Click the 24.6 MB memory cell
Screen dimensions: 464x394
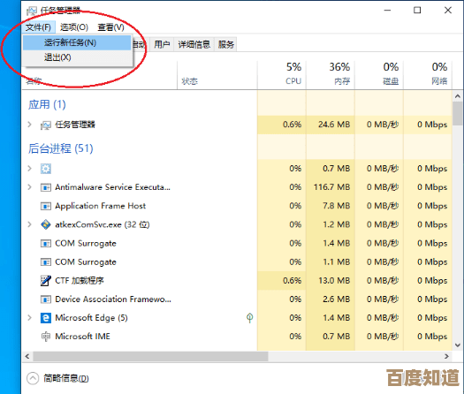(x=331, y=125)
